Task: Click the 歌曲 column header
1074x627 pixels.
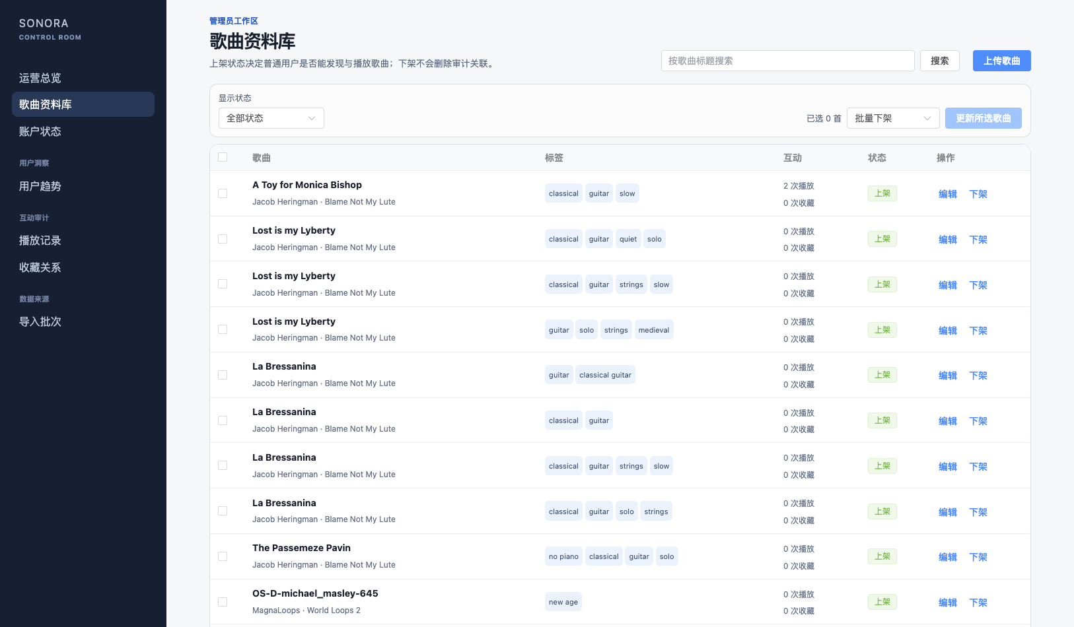Action: (x=262, y=158)
